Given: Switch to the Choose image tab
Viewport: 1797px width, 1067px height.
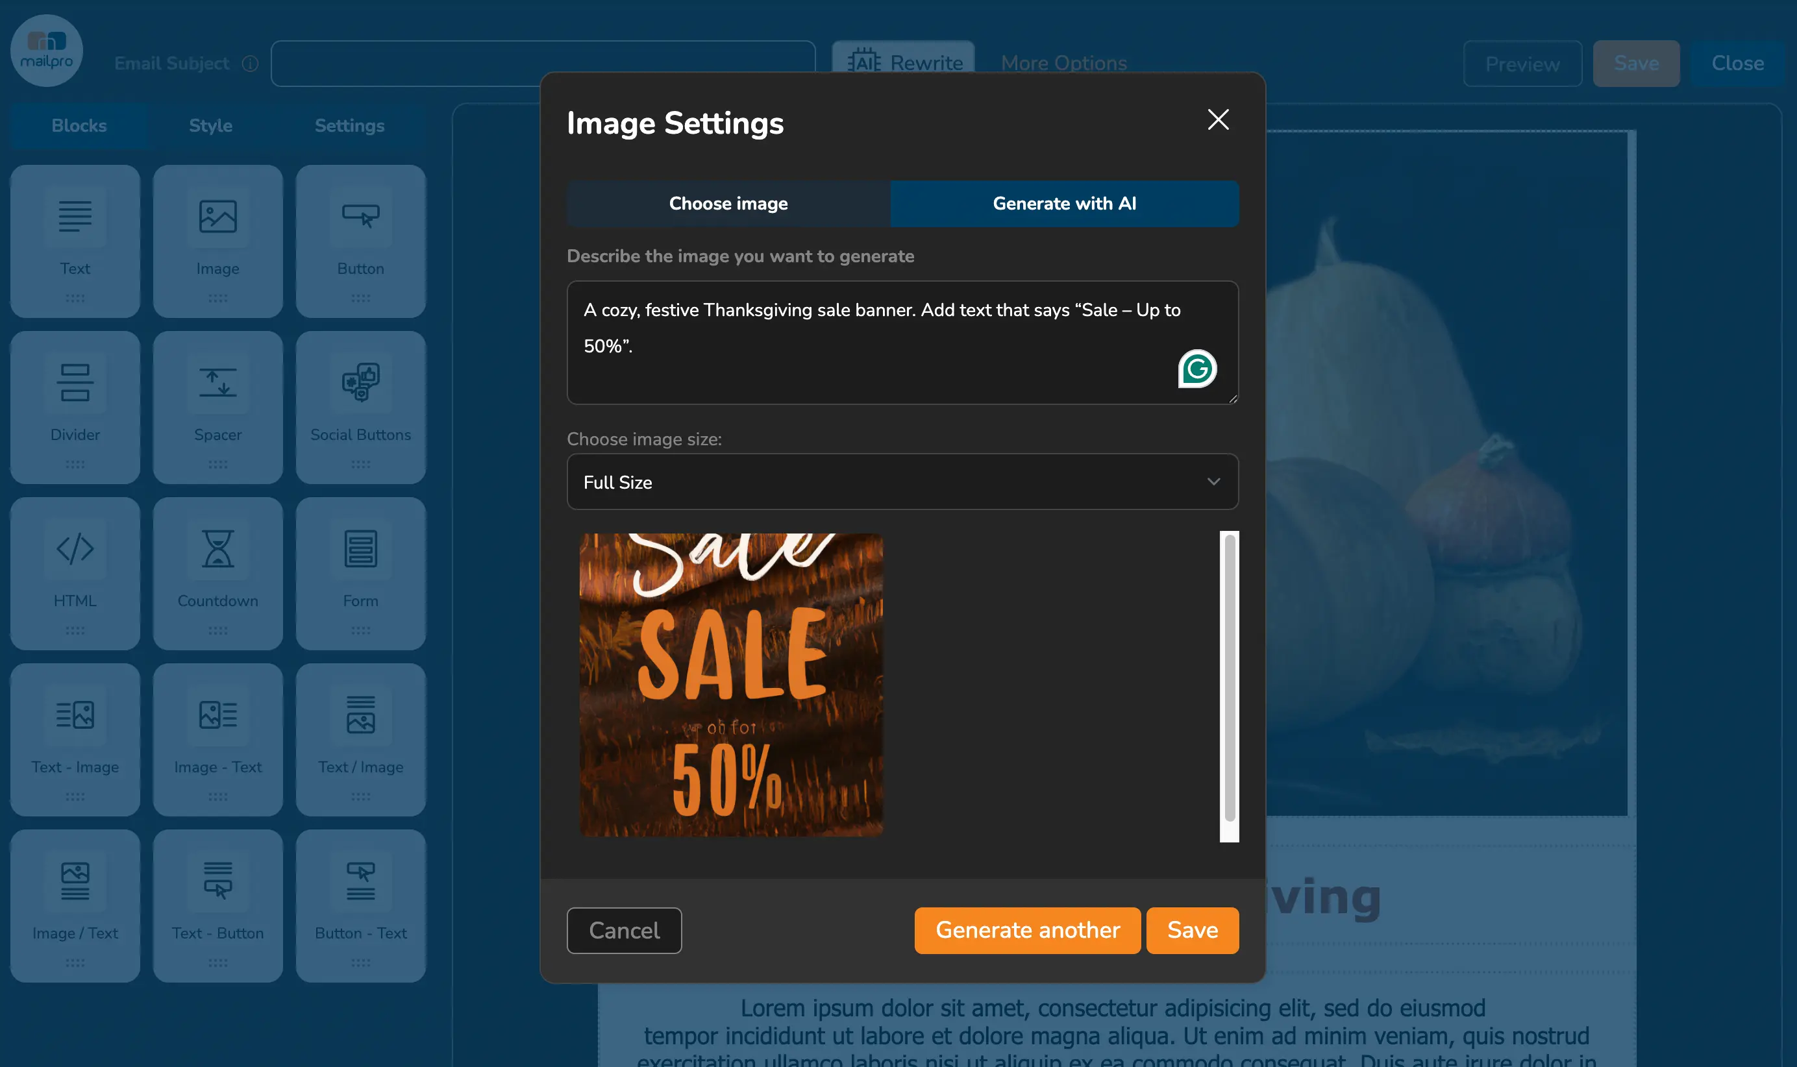Looking at the screenshot, I should pos(728,204).
